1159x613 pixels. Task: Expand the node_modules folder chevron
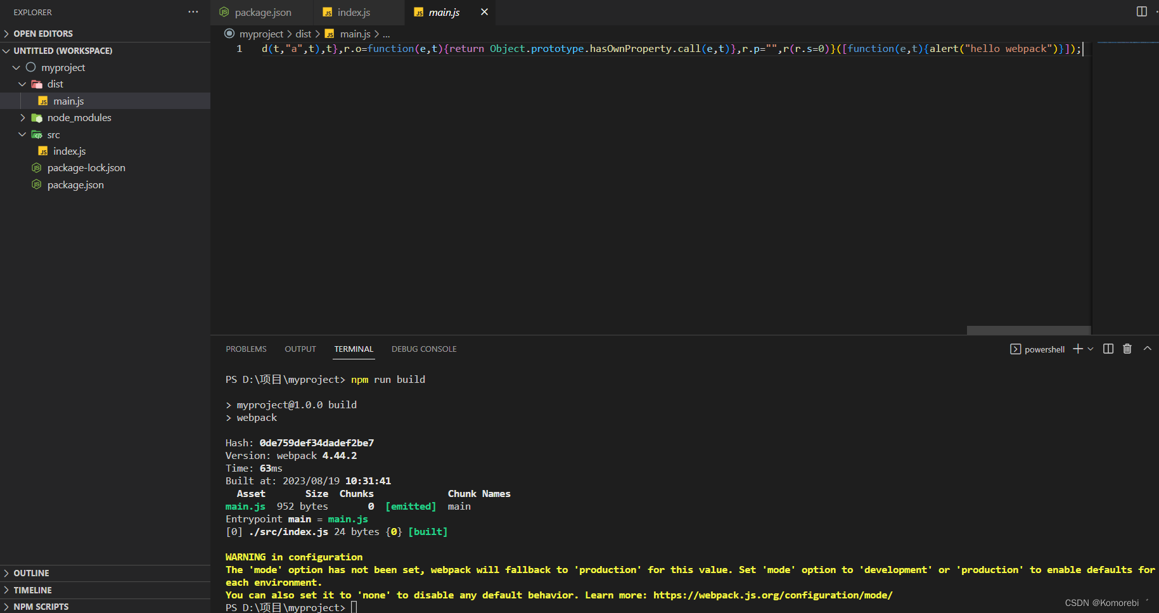(23, 117)
